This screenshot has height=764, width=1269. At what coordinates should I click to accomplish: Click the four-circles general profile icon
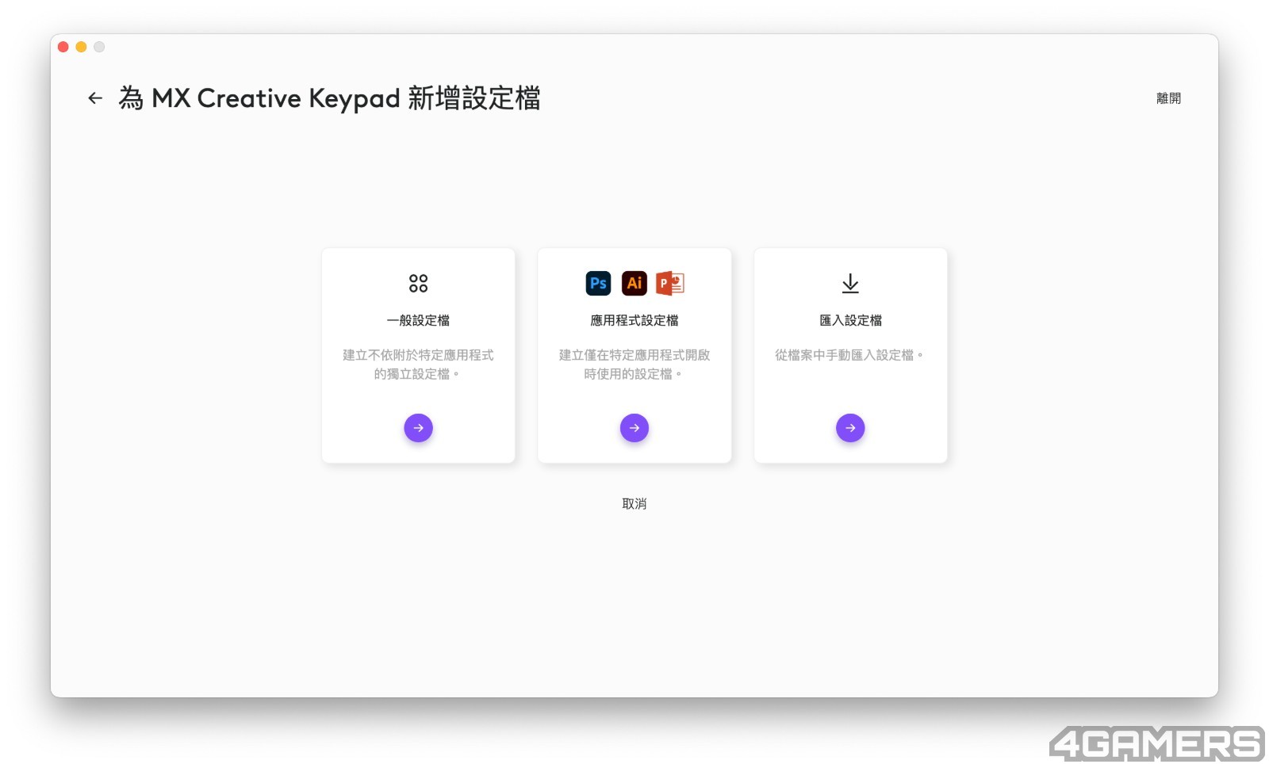point(418,283)
